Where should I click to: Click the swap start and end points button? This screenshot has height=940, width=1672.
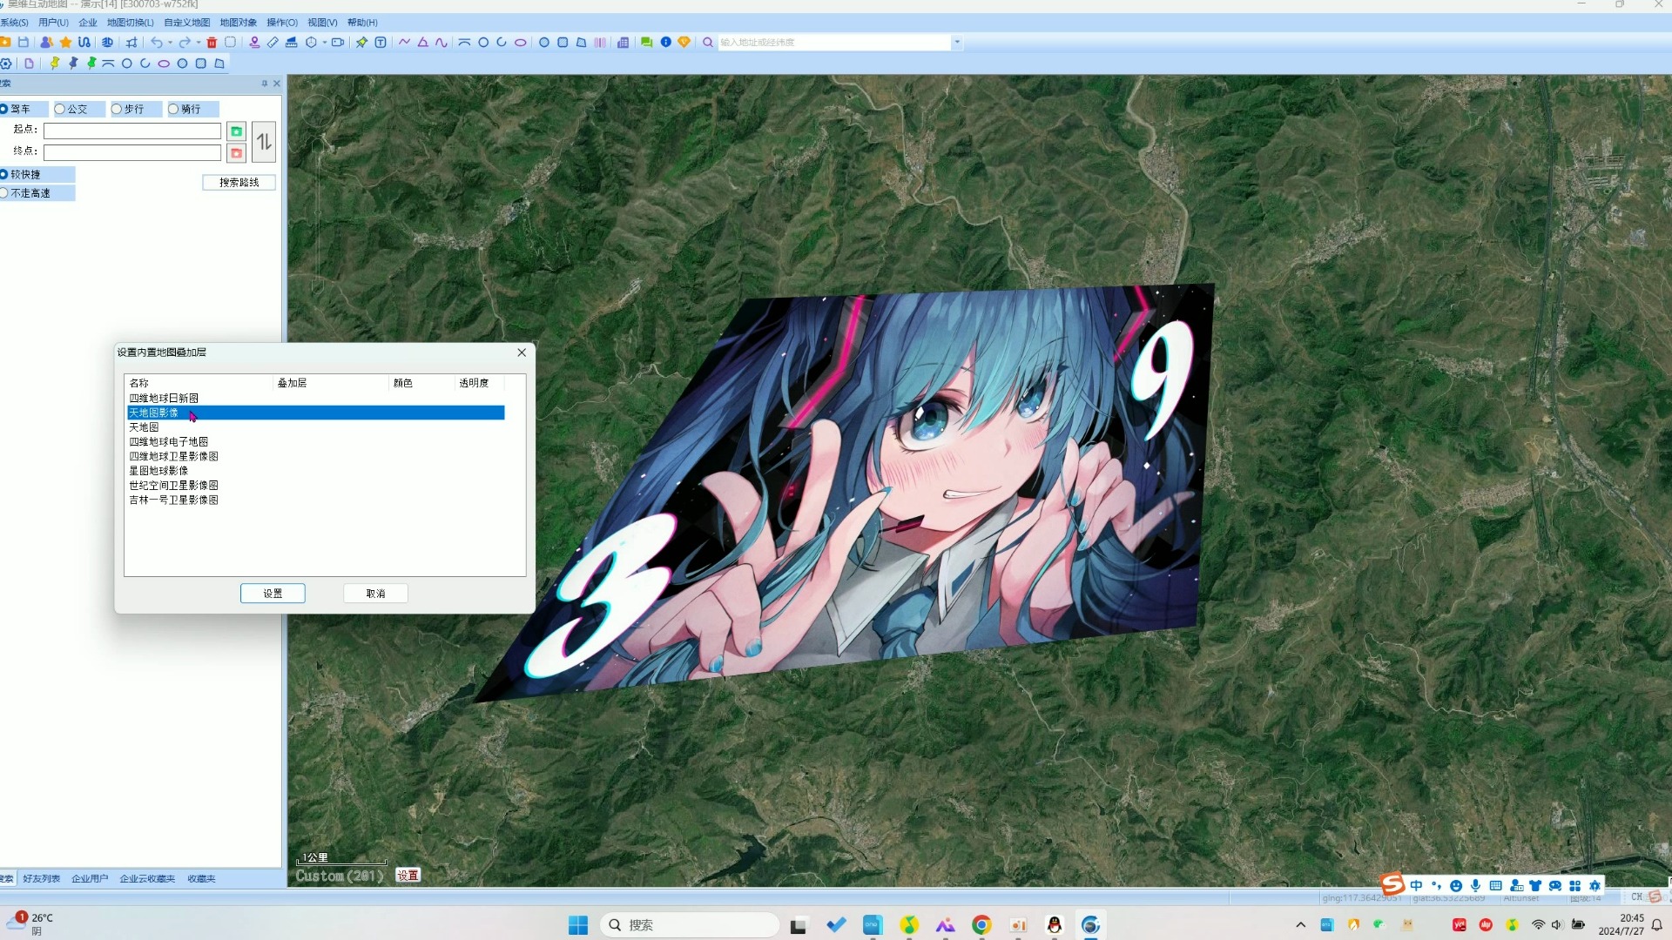tap(265, 142)
